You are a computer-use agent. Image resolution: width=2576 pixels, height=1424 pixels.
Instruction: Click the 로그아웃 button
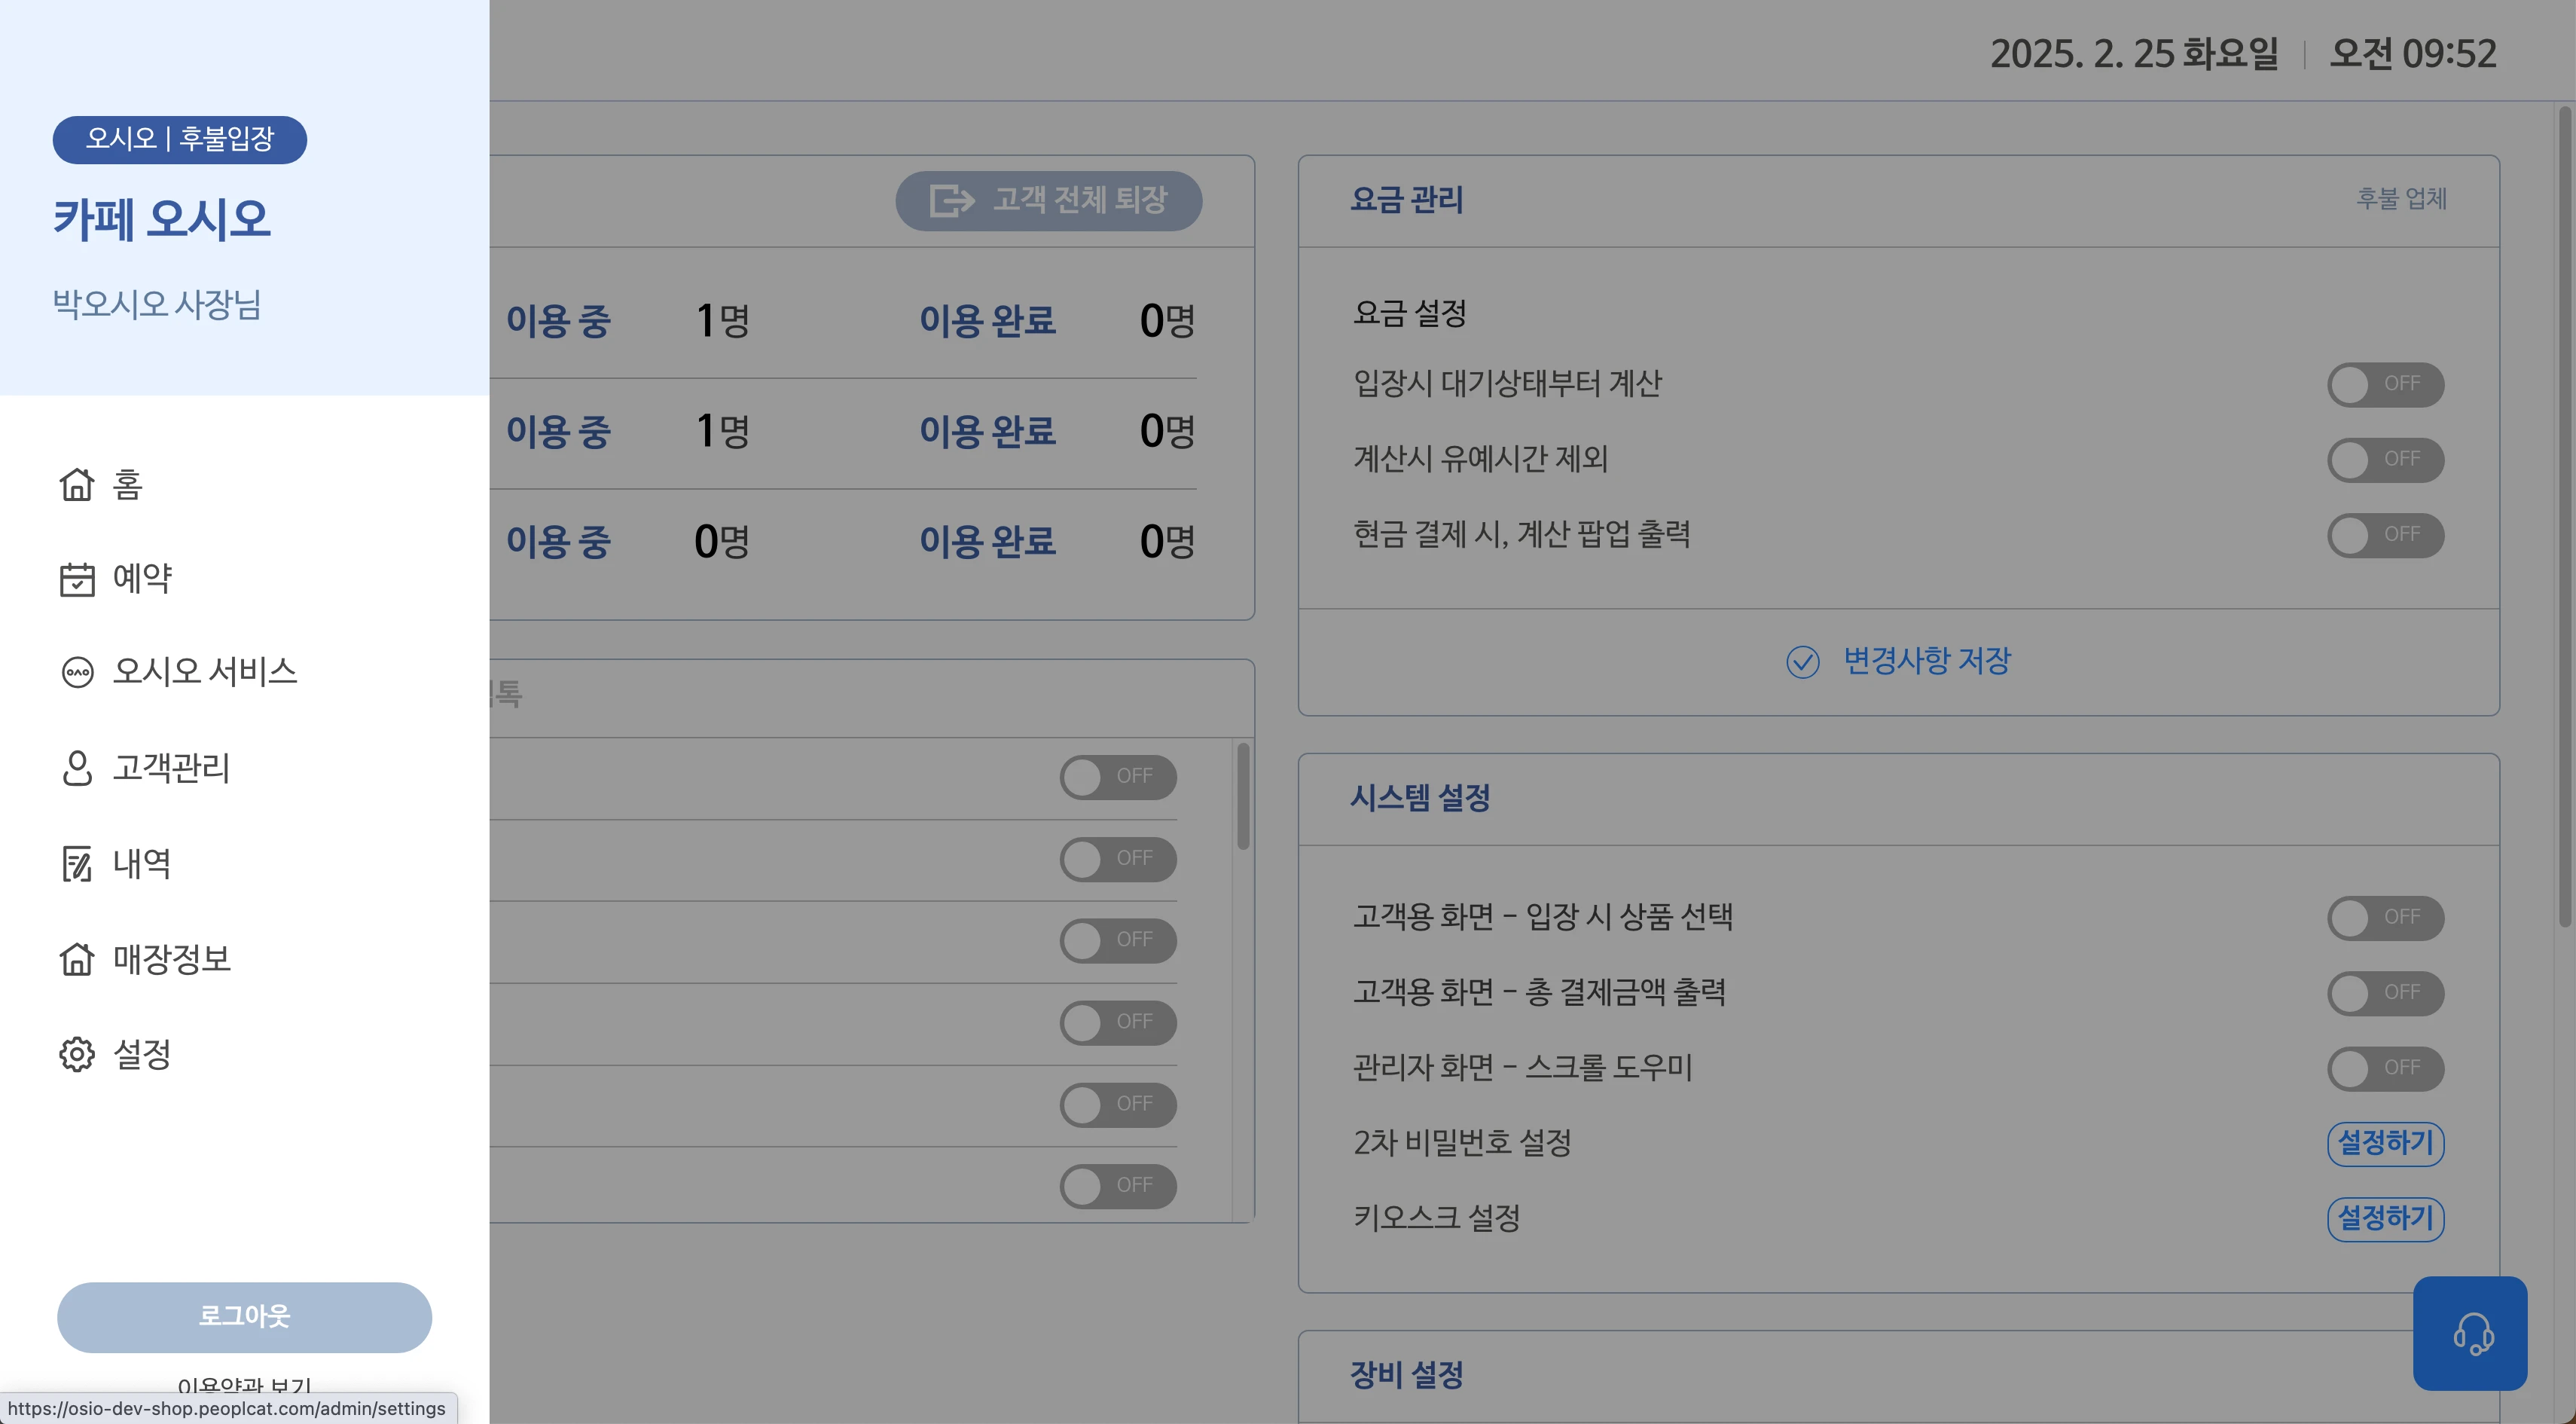pos(244,1317)
